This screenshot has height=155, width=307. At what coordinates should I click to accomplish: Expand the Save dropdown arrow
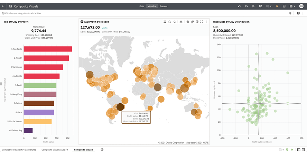295,6
